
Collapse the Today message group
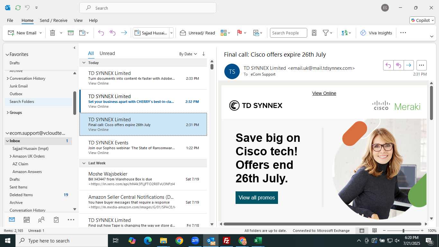click(x=84, y=63)
